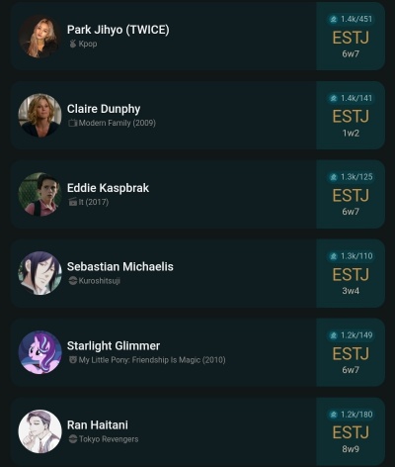Open Park Jihyo's profile picture
Viewport: 395px width, 467px height.
coord(39,37)
